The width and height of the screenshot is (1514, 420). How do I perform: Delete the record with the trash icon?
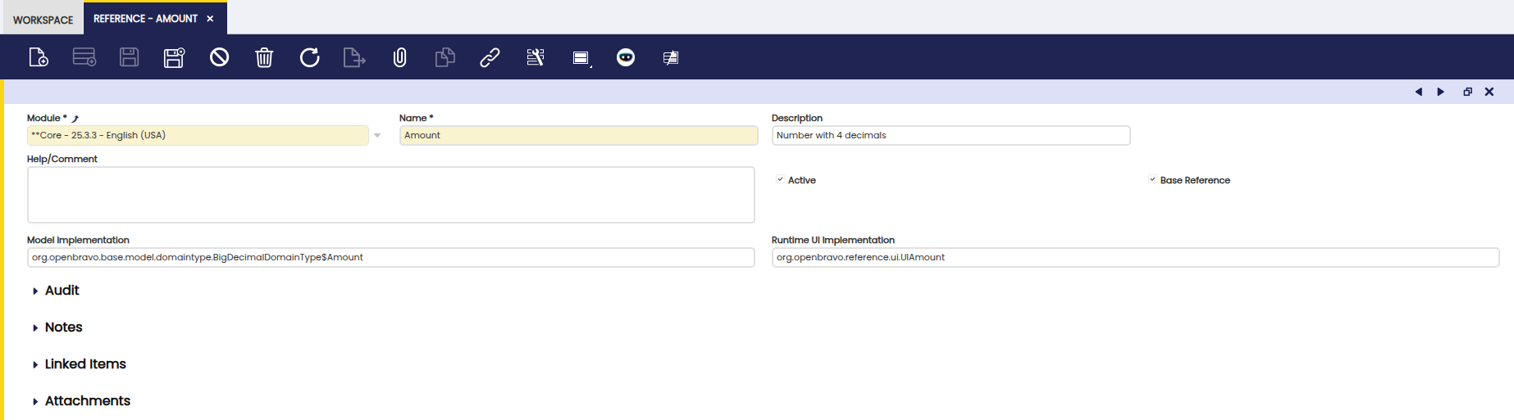[264, 57]
